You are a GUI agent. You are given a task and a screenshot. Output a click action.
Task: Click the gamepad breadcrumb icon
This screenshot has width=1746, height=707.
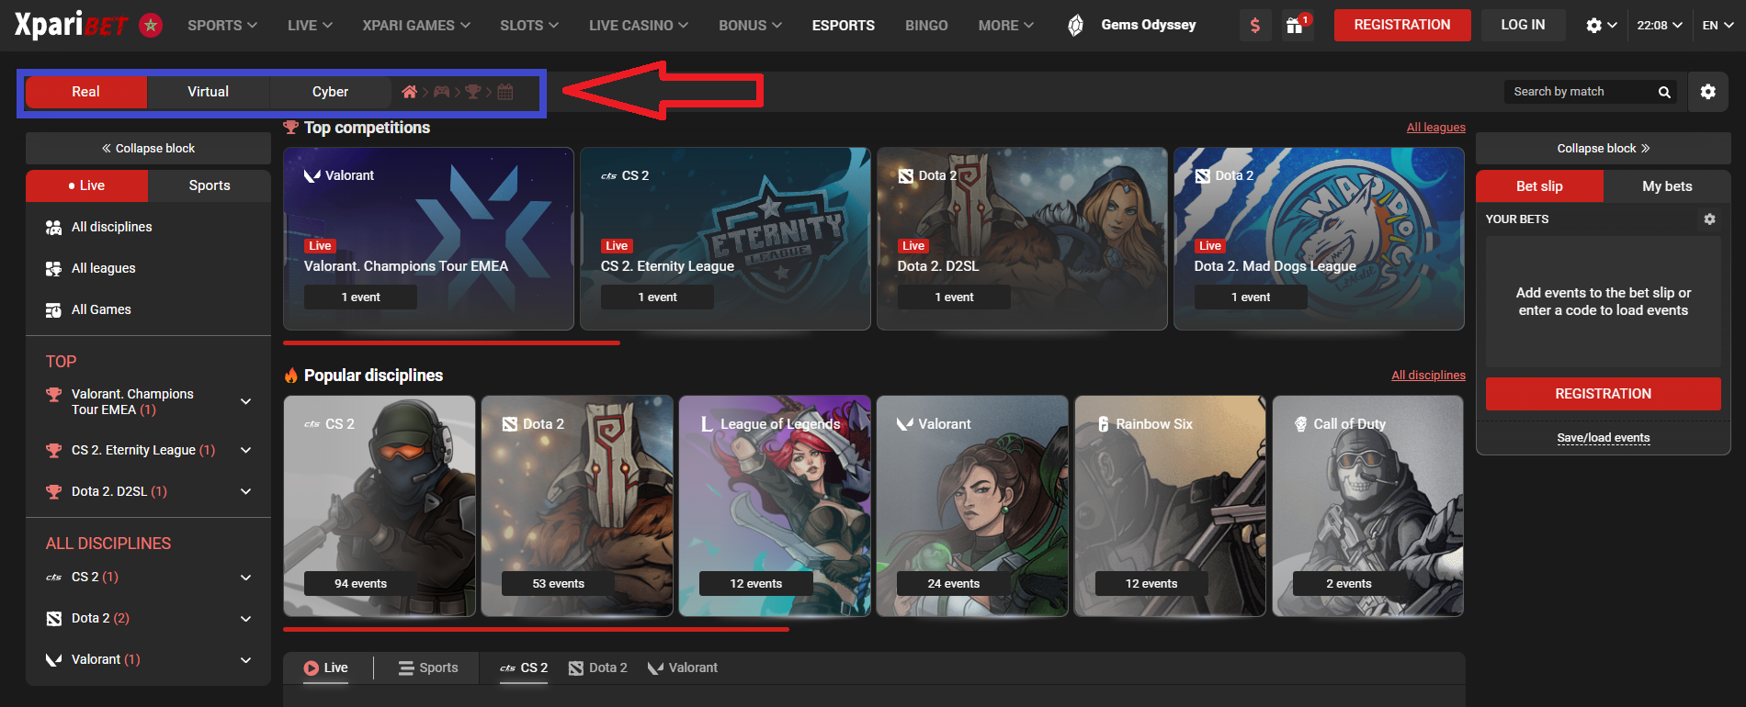442,92
